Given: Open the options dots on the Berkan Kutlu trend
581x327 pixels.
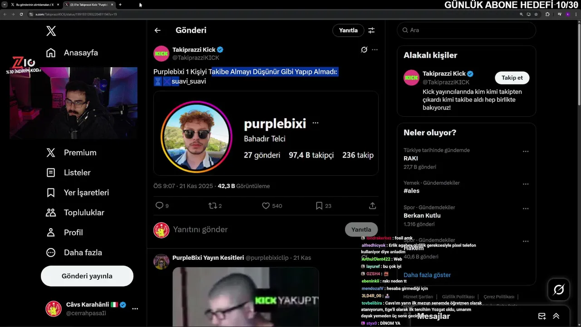Looking at the screenshot, I should 526,208.
